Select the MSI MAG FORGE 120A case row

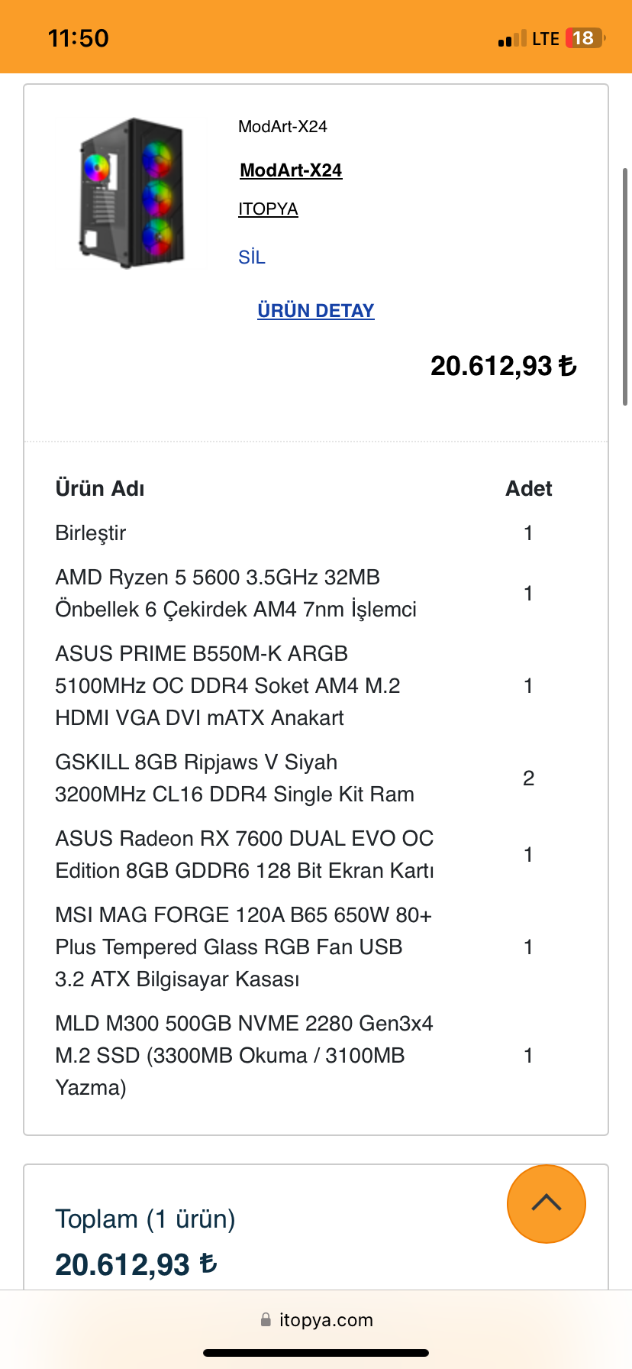[x=243, y=947]
